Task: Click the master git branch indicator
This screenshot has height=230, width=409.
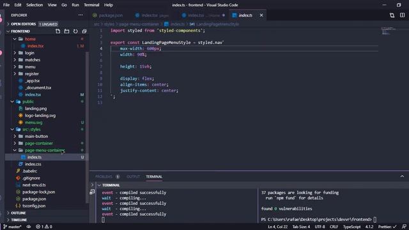Action: point(12,227)
